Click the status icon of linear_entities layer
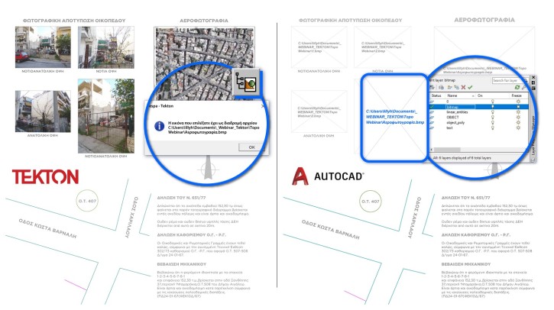The image size is (554, 310). coord(432,112)
